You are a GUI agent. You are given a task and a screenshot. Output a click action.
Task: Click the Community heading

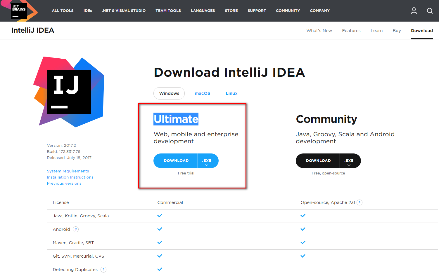[326, 119]
